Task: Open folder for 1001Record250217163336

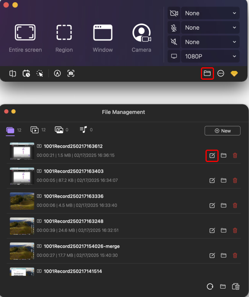Action: click(224, 205)
